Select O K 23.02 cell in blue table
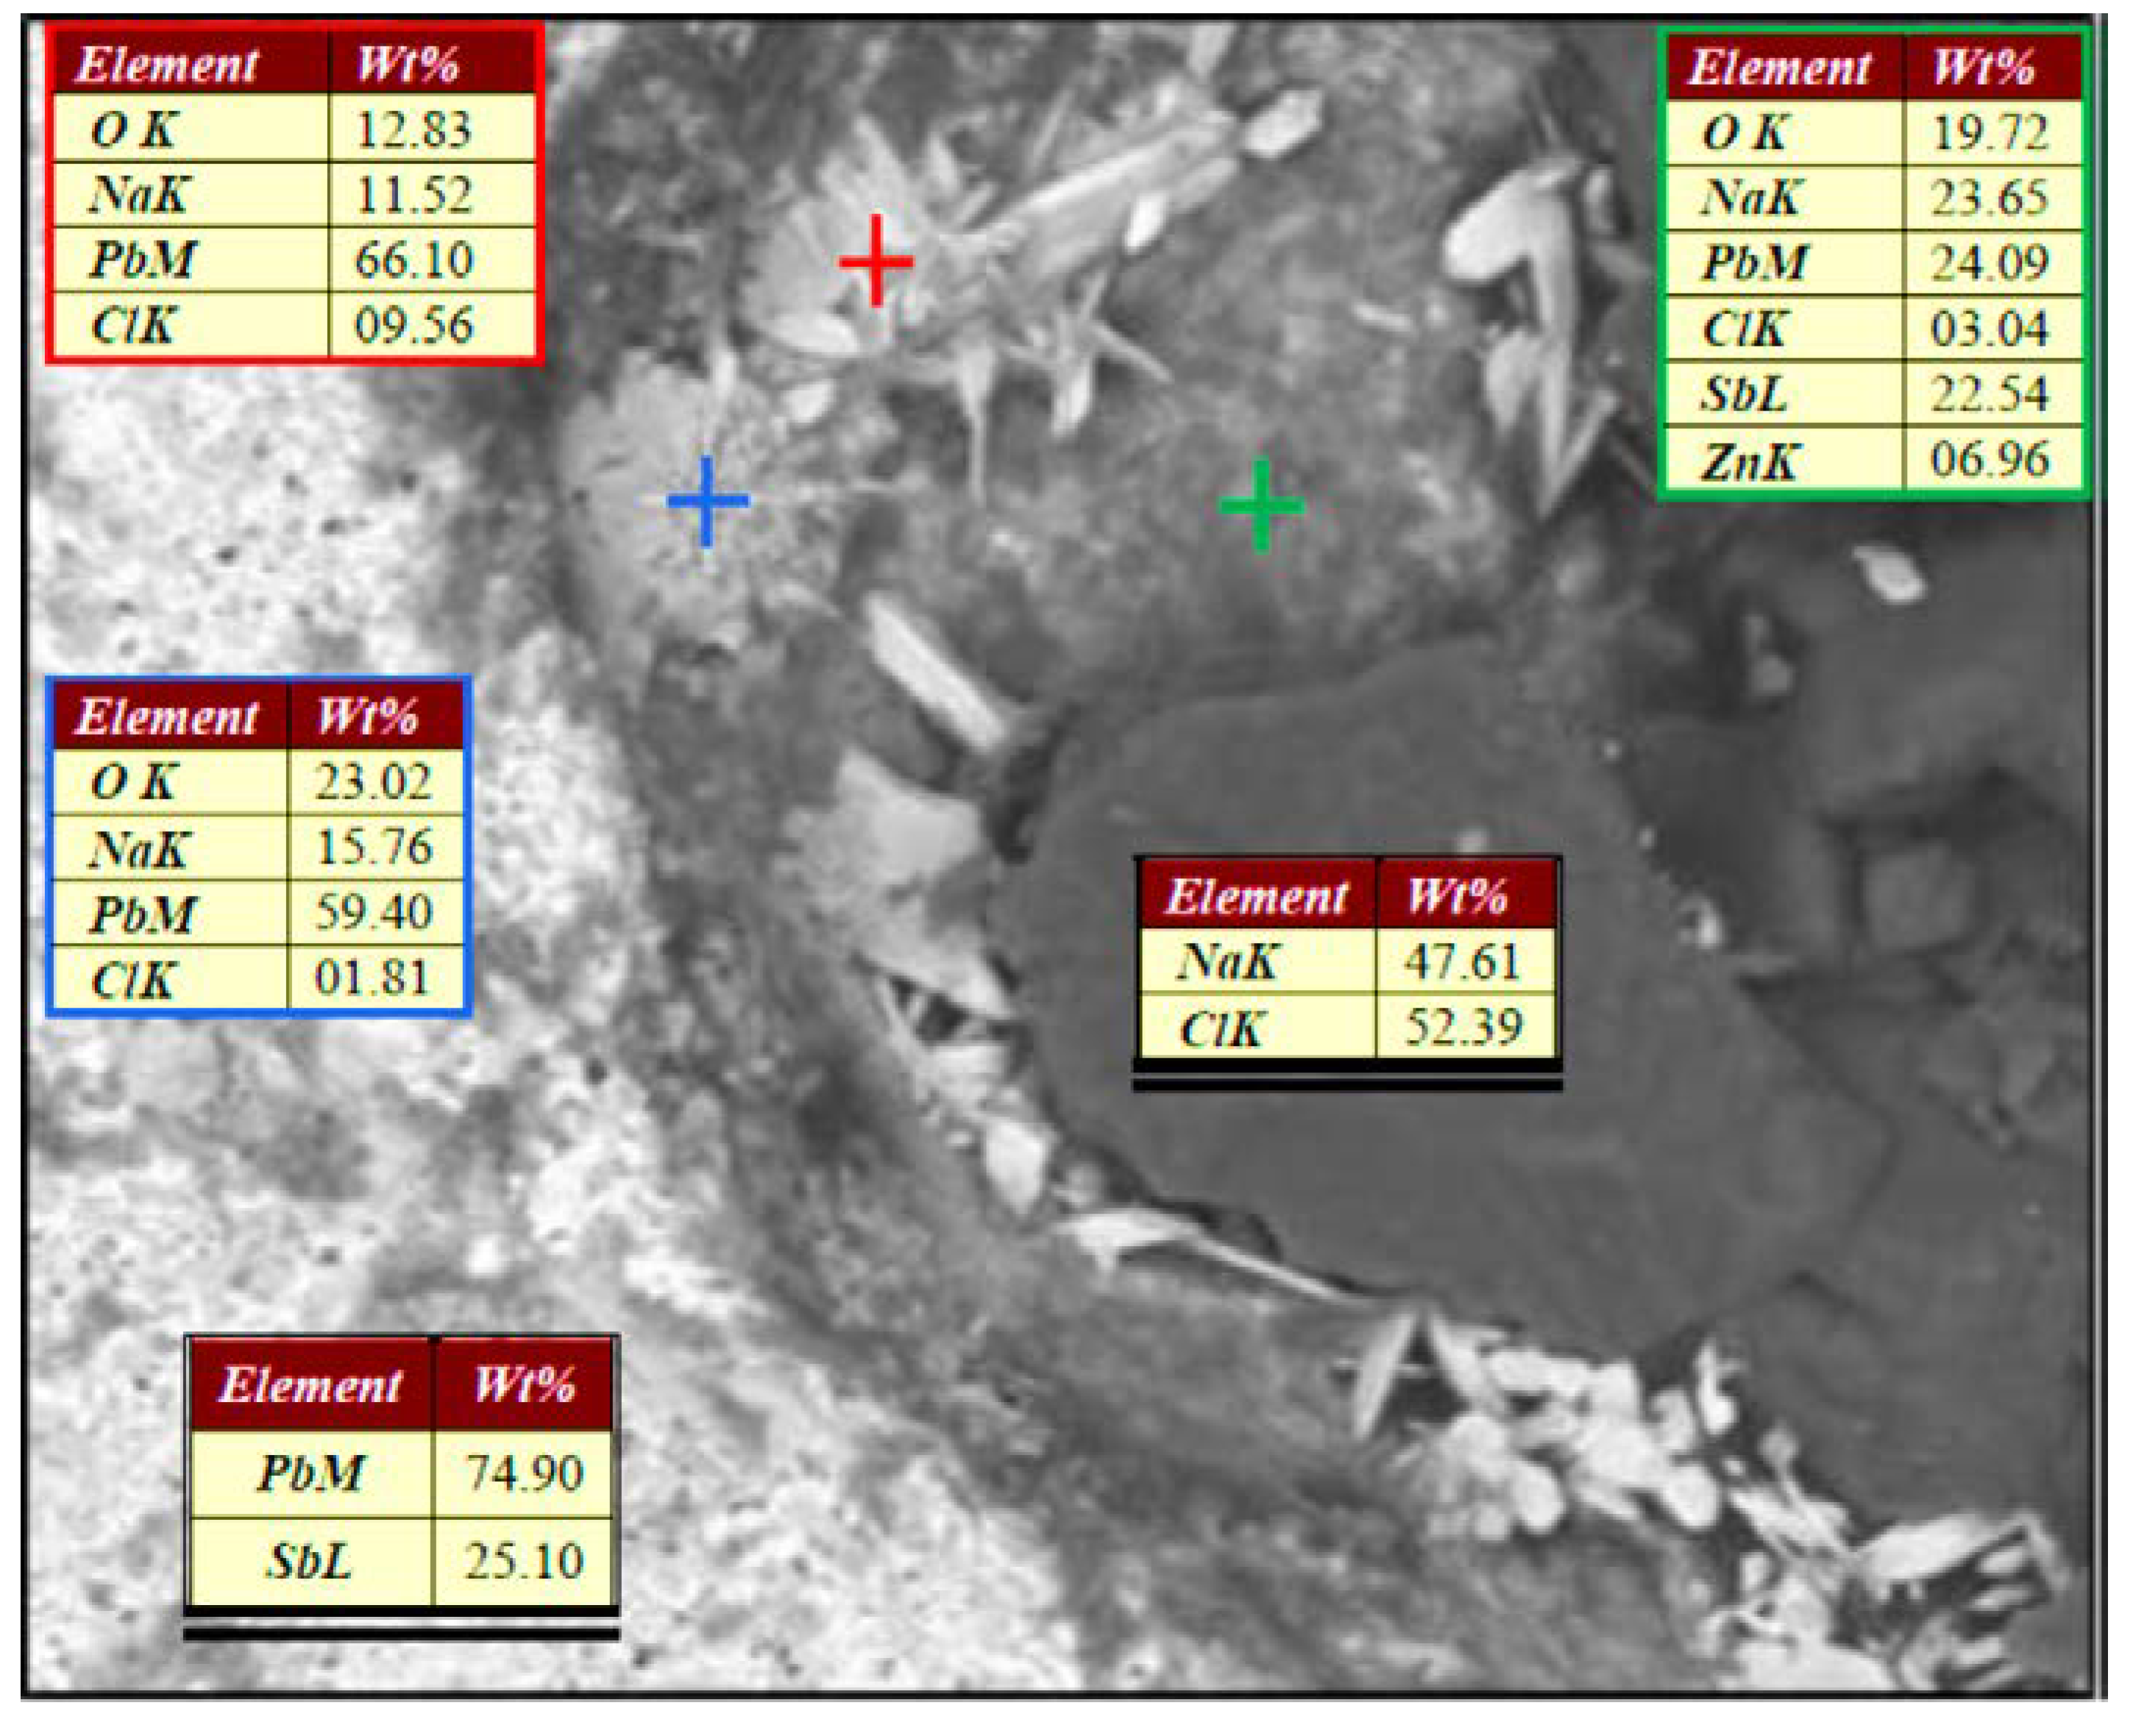Image resolution: width=2133 pixels, height=1736 pixels. pyautogui.click(x=373, y=782)
